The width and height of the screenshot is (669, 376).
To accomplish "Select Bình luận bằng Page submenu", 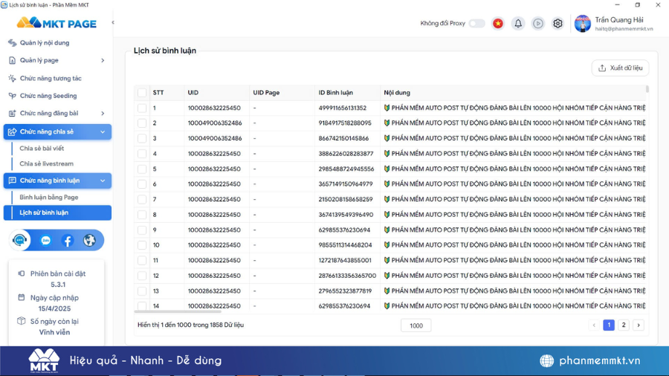I will point(49,198).
